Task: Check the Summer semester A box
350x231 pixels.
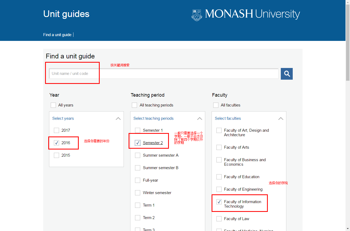Action: coord(138,155)
